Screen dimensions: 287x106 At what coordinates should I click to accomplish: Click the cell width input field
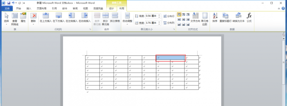tap(152, 23)
